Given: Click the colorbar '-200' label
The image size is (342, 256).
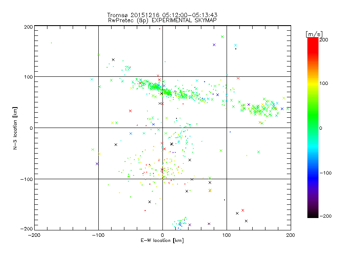Looking at the screenshot, I should point(326,216).
